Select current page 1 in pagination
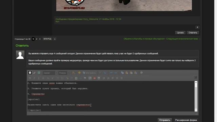The image size is (217, 122). pyautogui.click(x=33, y=39)
